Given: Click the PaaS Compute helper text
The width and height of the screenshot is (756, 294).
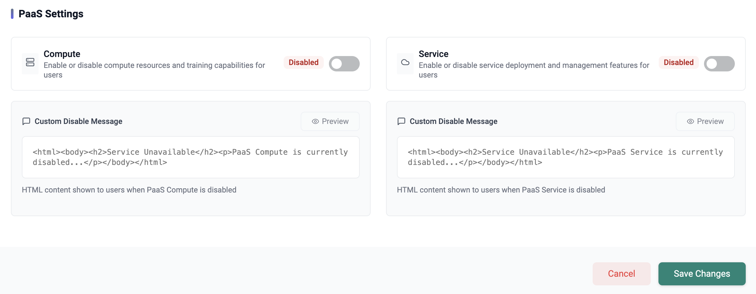Looking at the screenshot, I should (129, 190).
